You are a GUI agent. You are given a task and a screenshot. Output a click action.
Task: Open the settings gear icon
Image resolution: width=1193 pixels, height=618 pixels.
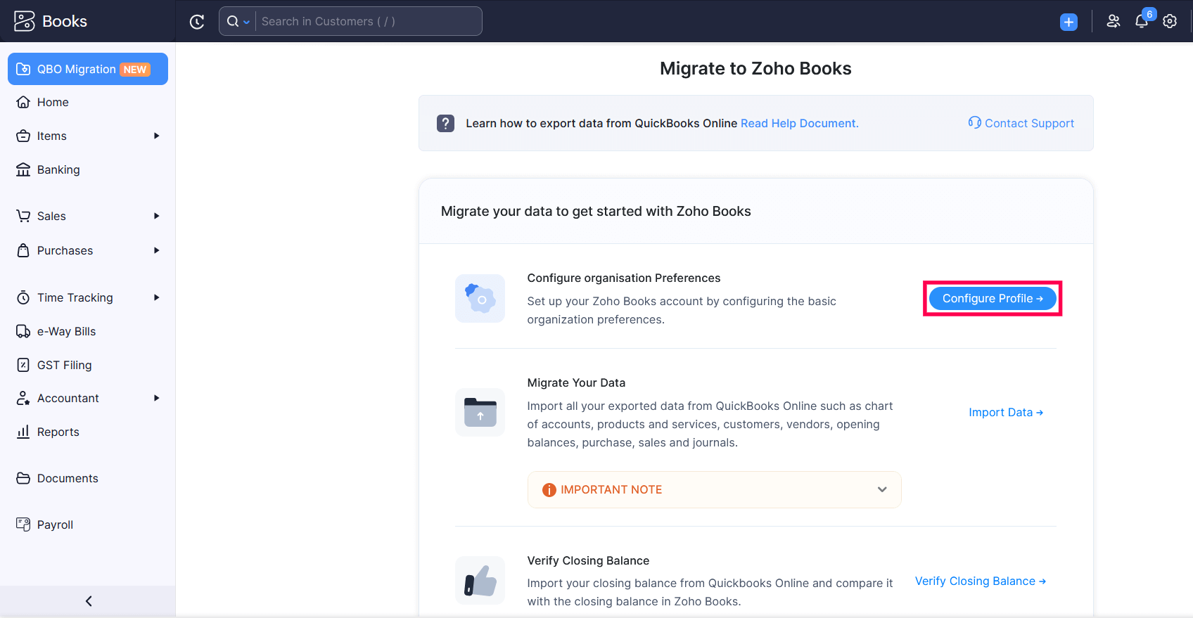pos(1170,22)
